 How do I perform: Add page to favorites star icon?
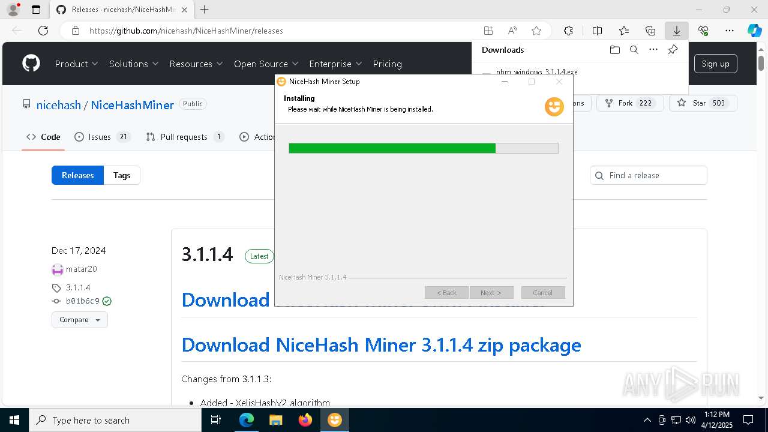click(536, 31)
